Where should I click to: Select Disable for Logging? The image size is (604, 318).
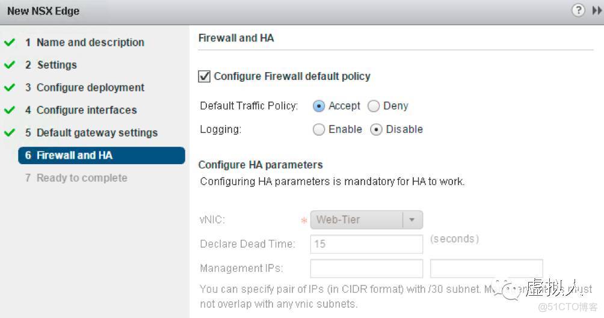pyautogui.click(x=377, y=130)
